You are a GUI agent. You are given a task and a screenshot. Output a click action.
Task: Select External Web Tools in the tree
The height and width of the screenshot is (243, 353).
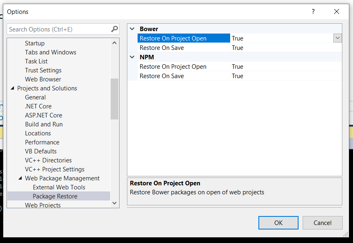click(x=59, y=187)
